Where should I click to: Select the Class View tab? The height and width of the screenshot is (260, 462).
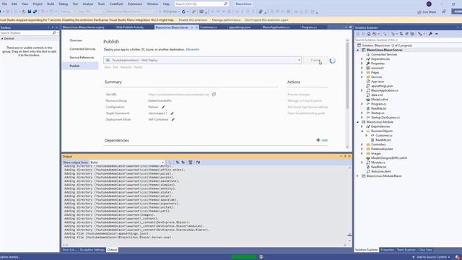coord(425,250)
